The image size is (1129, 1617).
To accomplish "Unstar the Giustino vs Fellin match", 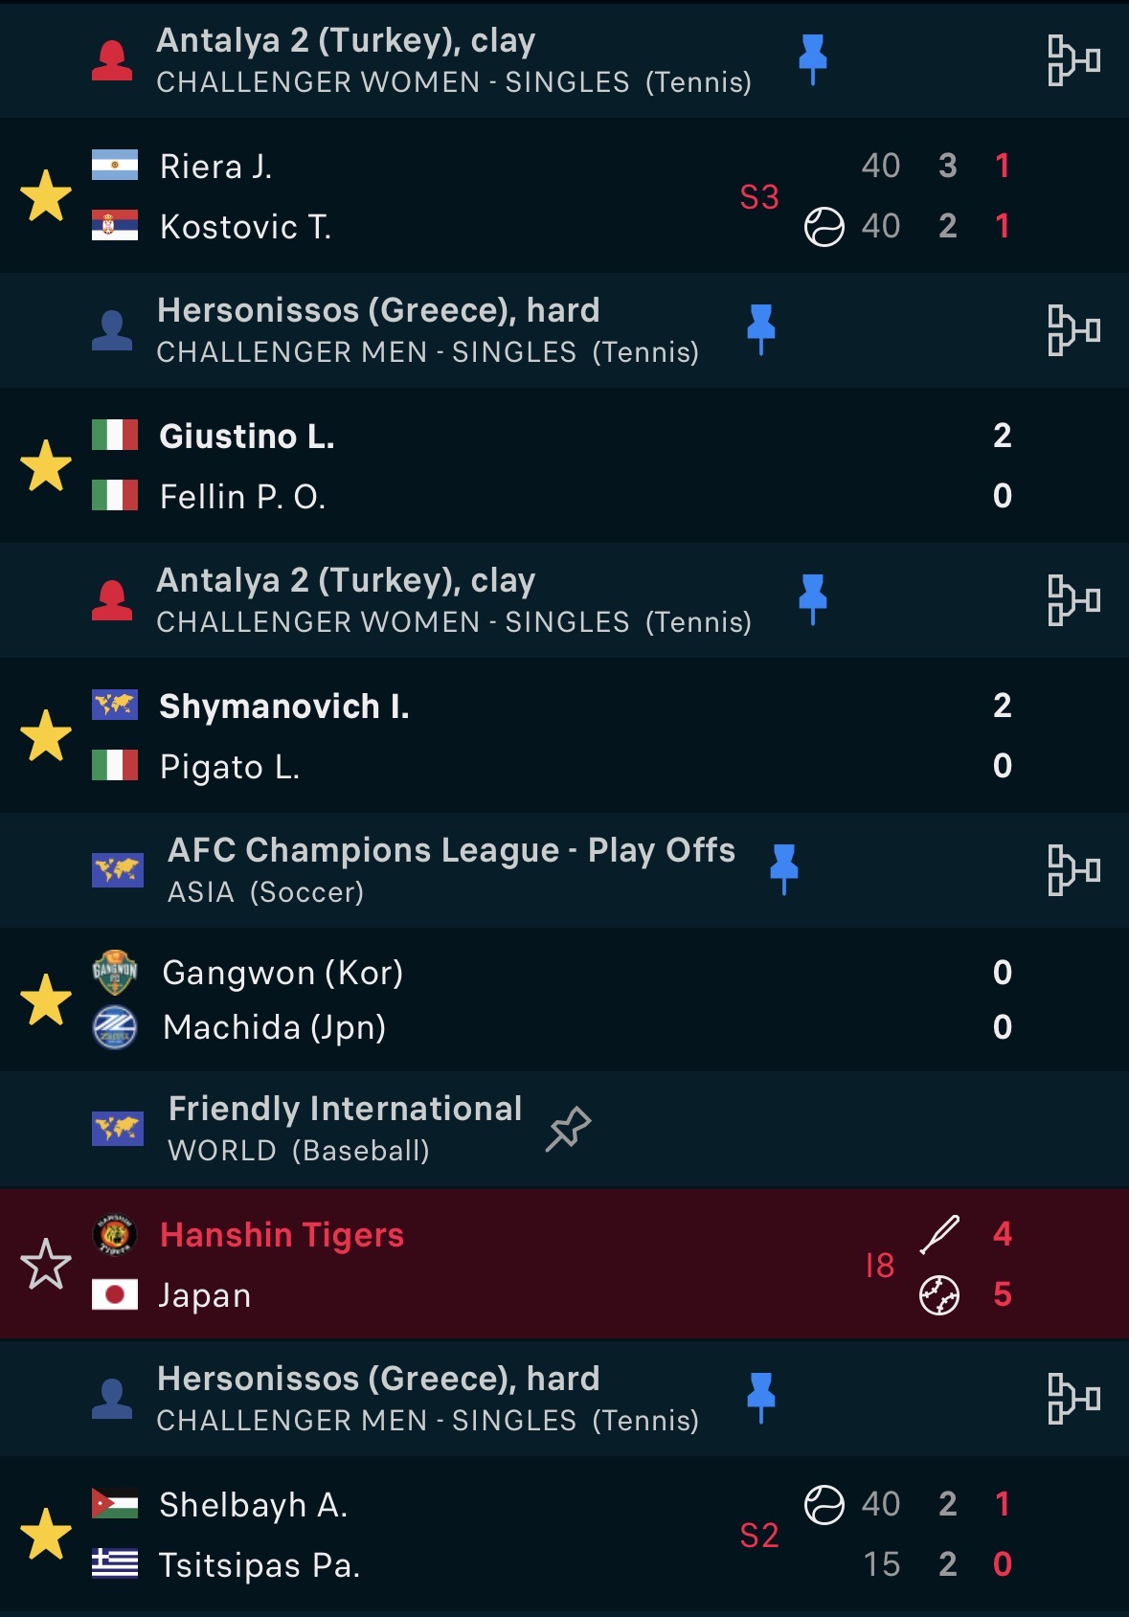I will click(46, 466).
